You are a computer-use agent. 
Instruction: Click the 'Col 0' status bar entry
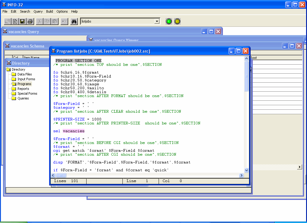(x=204, y=181)
